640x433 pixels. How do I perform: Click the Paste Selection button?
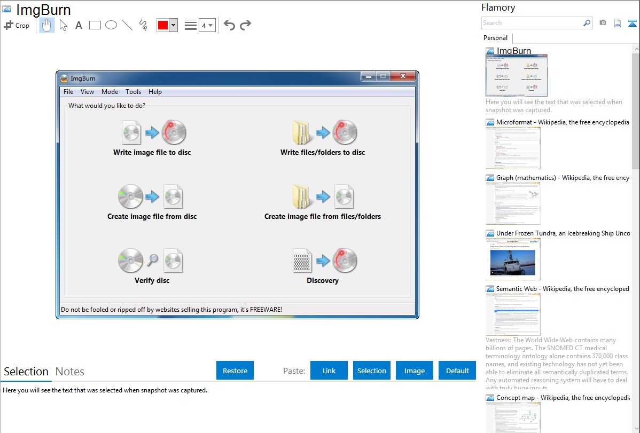371,371
